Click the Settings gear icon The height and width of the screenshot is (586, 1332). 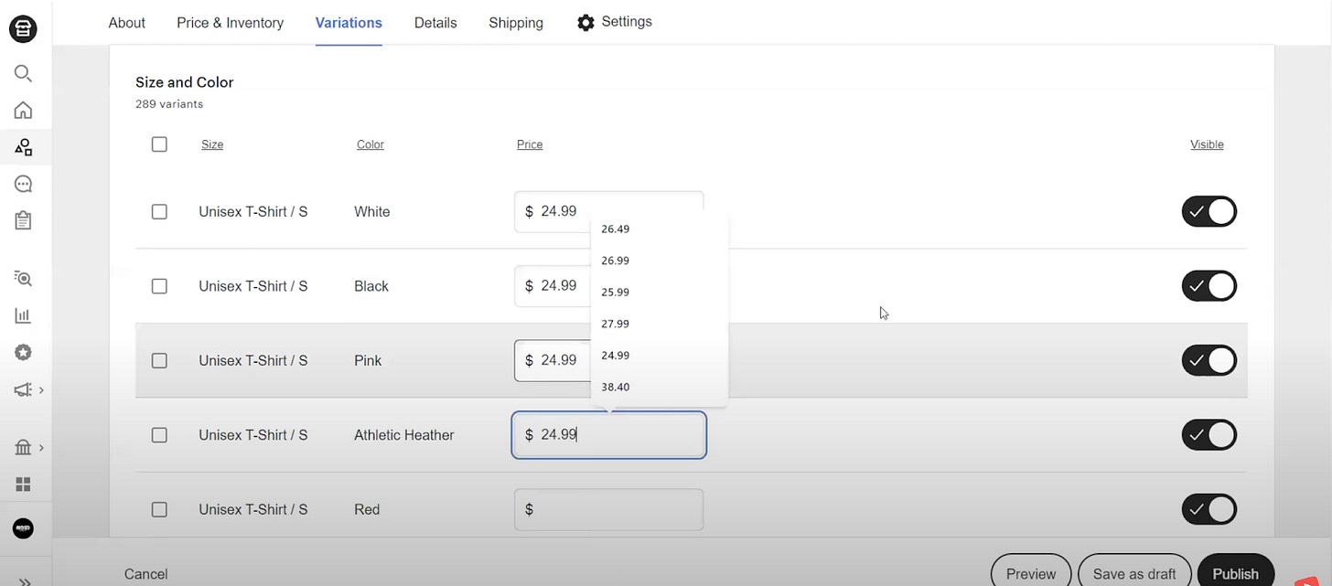click(585, 23)
